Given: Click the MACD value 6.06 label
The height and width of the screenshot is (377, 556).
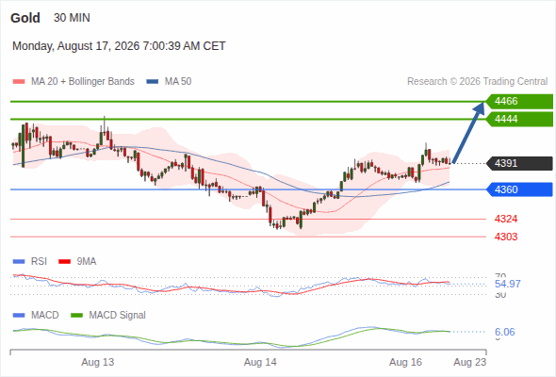Looking at the screenshot, I should [504, 332].
